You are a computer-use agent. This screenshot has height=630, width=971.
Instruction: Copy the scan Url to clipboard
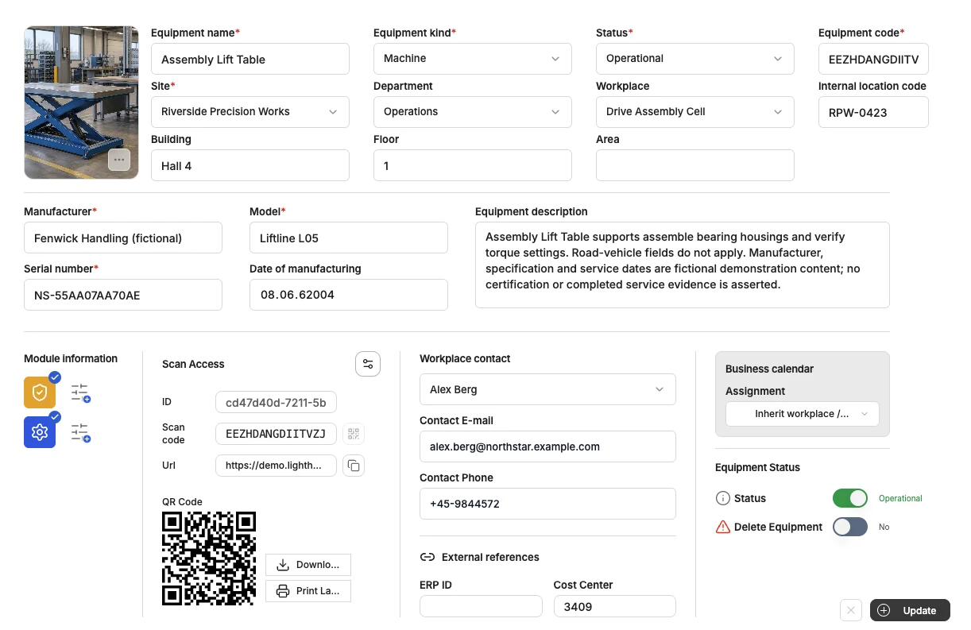pyautogui.click(x=354, y=466)
